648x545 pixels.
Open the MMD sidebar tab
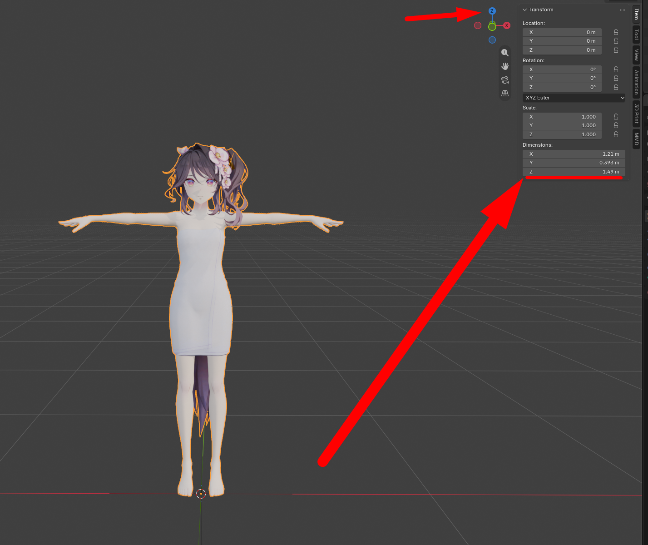[x=636, y=139]
